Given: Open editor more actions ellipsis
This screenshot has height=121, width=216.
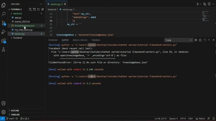Looking at the screenshot, I should pos(213,4).
